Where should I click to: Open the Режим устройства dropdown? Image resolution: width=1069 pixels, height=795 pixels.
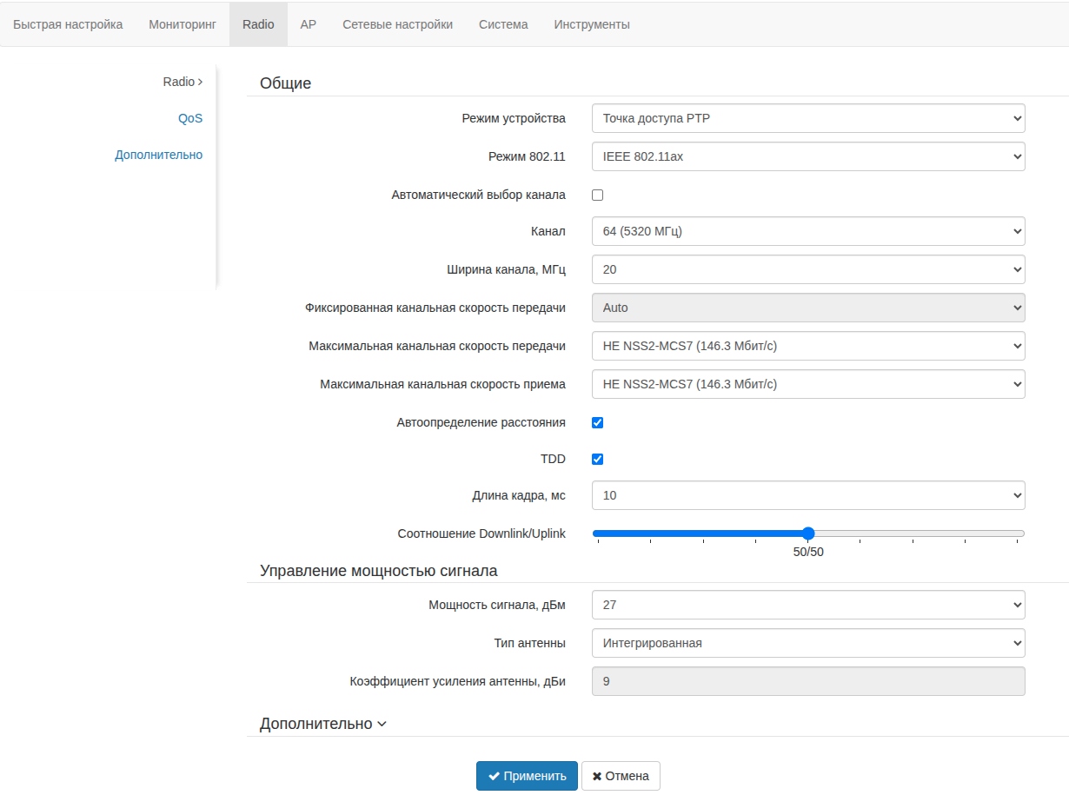(807, 119)
